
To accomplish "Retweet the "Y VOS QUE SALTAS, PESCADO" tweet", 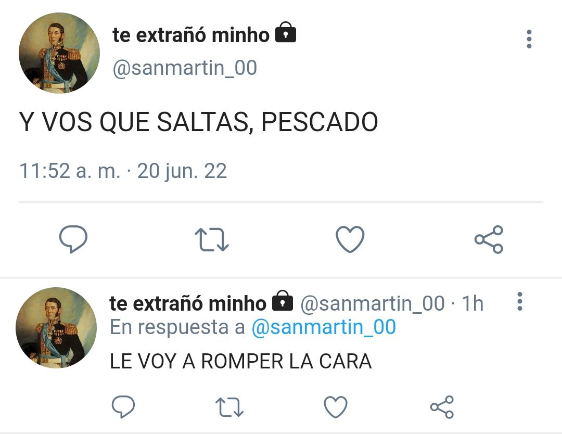I will pyautogui.click(x=211, y=239).
